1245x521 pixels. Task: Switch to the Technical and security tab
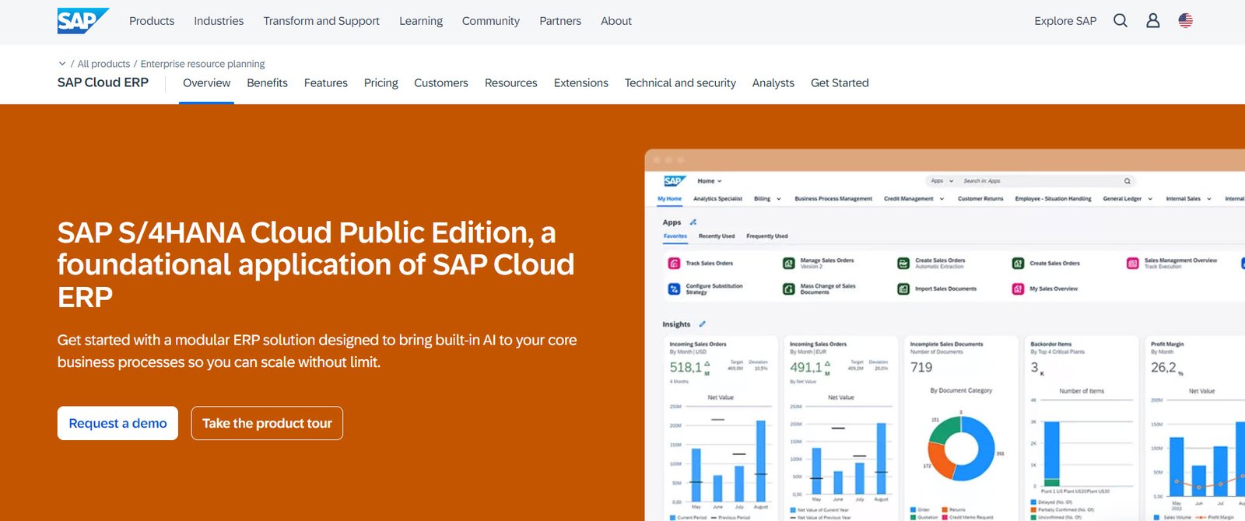[x=680, y=83]
